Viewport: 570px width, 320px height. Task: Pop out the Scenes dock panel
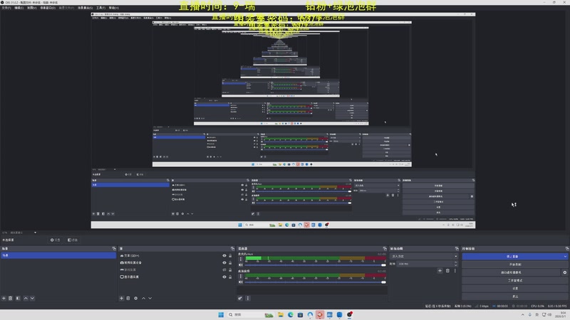click(114, 248)
